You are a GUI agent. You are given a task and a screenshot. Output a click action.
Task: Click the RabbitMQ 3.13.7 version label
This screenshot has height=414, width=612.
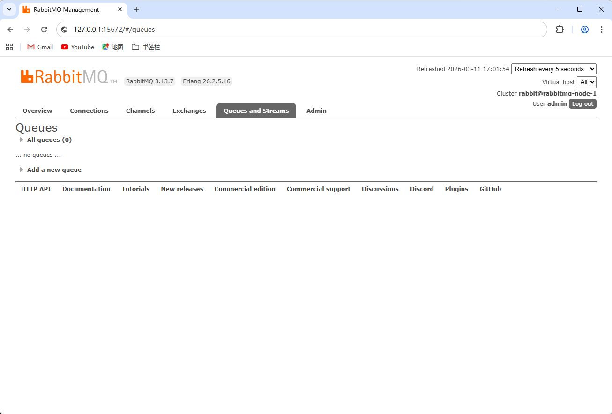pyautogui.click(x=150, y=81)
